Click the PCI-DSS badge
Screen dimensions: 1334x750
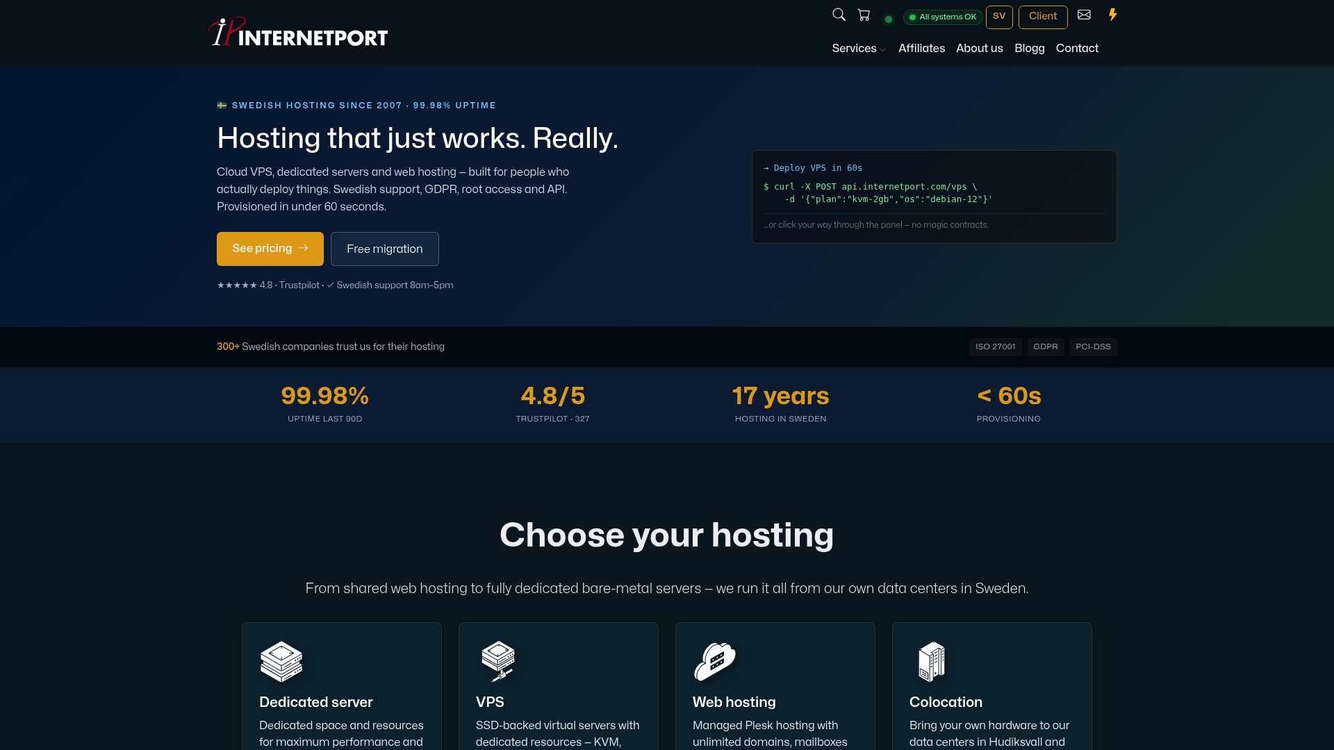[1093, 347]
